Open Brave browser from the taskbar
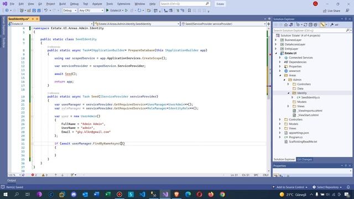 click(176, 194)
